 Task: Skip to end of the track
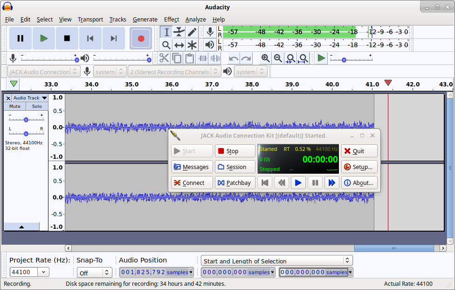(113, 38)
